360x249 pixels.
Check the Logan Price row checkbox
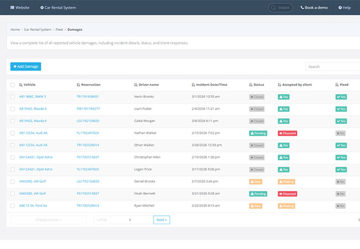(x=12, y=169)
